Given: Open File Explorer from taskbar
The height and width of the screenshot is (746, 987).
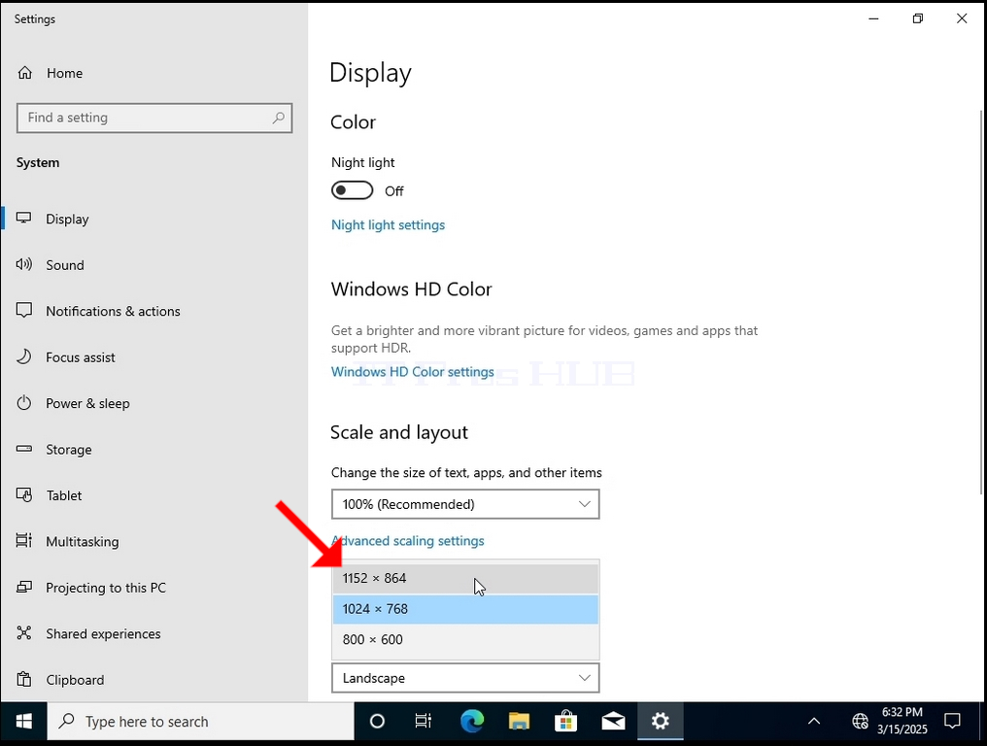Looking at the screenshot, I should coord(519,722).
